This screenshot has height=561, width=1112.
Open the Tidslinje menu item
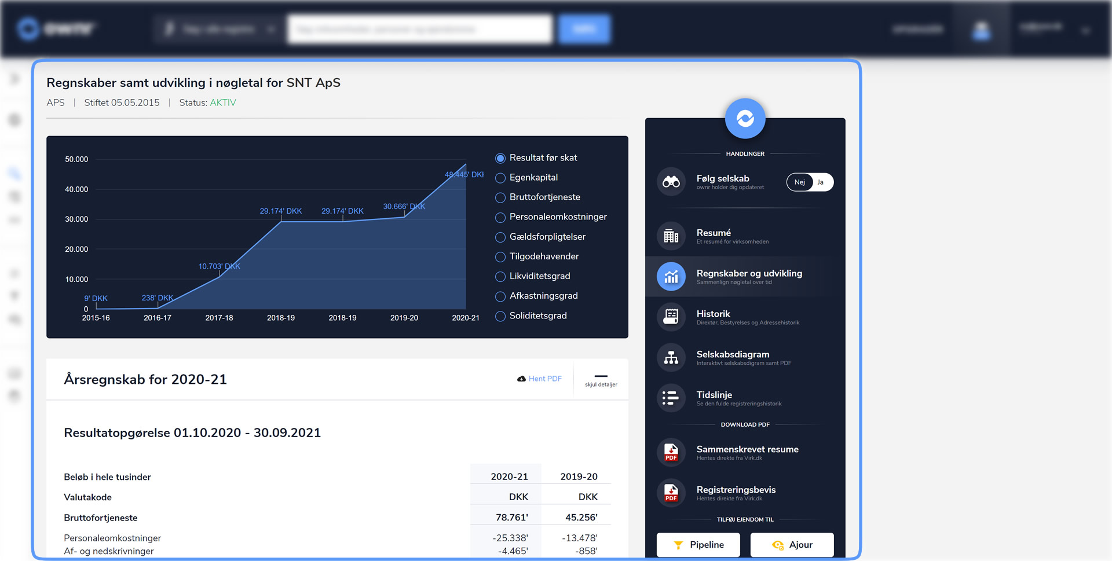[745, 398]
